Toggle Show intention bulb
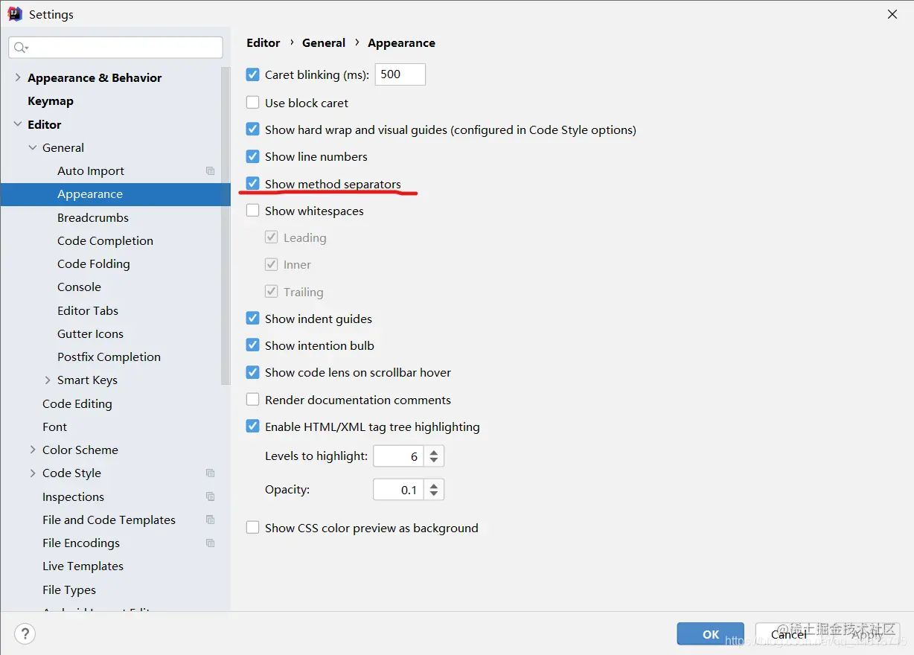The image size is (914, 655). 253,345
